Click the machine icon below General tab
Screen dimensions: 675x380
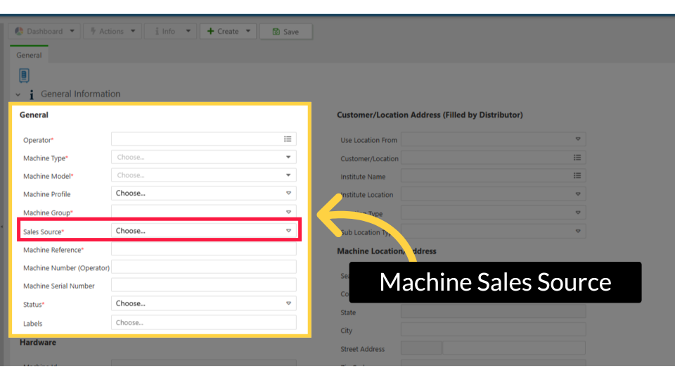pyautogui.click(x=25, y=75)
